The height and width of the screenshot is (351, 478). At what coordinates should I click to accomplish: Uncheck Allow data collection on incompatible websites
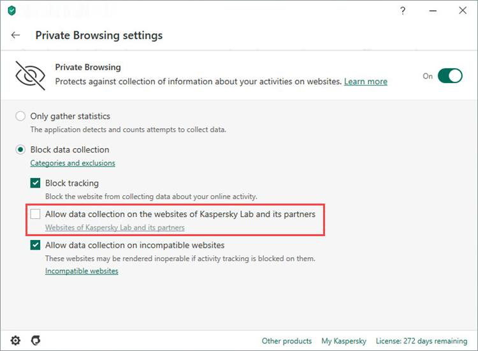(x=35, y=245)
